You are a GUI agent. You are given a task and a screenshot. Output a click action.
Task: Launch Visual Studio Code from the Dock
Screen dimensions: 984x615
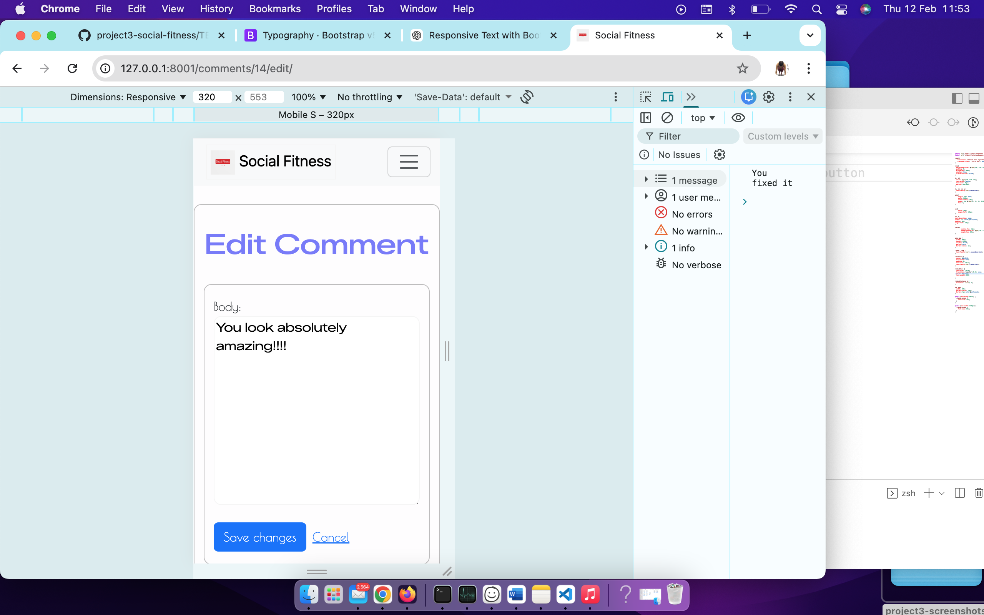(566, 595)
